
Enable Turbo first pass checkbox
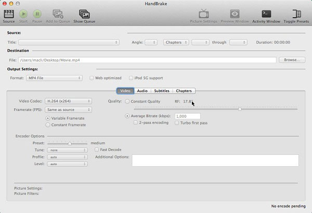click(x=177, y=123)
